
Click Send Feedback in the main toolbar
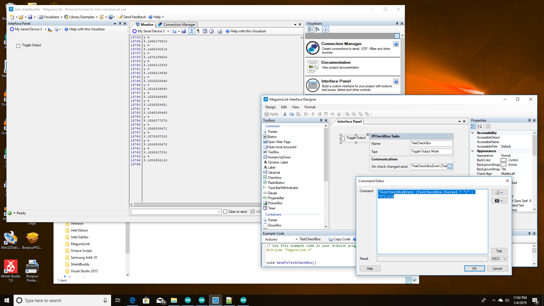point(132,17)
